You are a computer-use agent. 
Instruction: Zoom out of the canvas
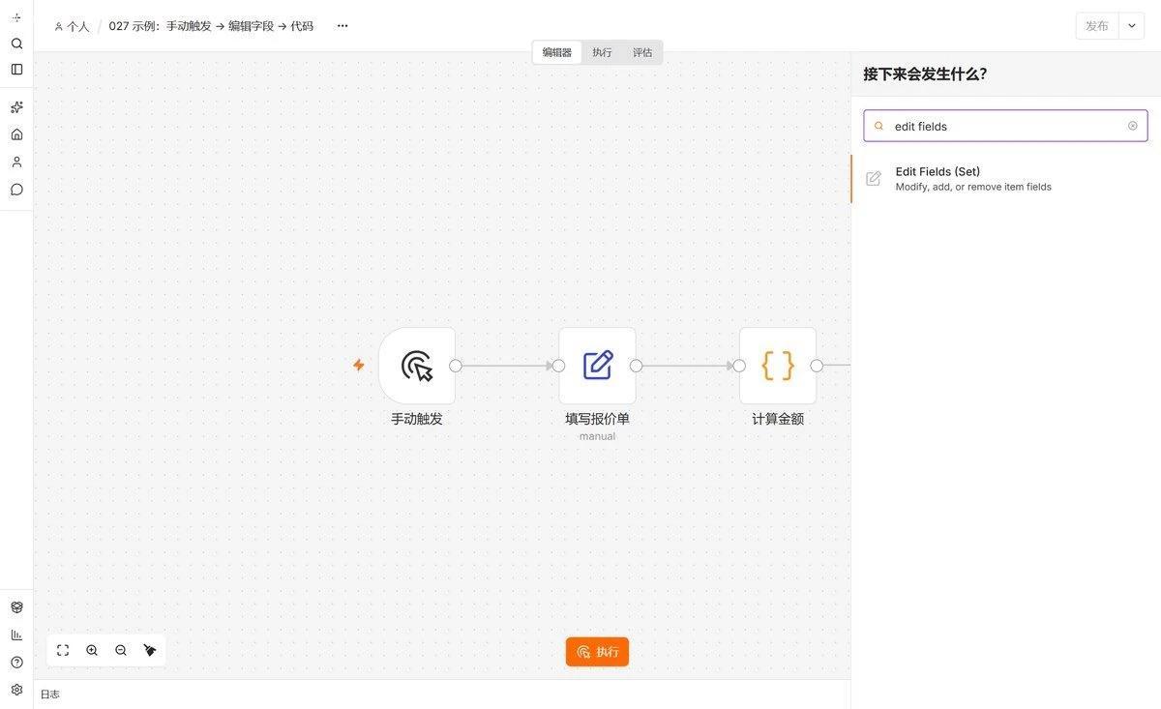pyautogui.click(x=121, y=651)
